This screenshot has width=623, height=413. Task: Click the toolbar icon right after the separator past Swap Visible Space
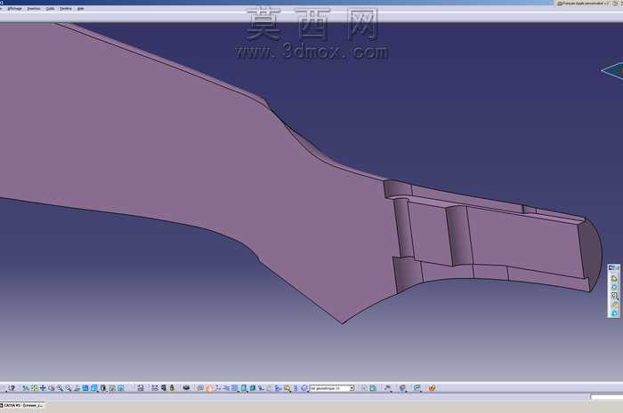point(140,388)
